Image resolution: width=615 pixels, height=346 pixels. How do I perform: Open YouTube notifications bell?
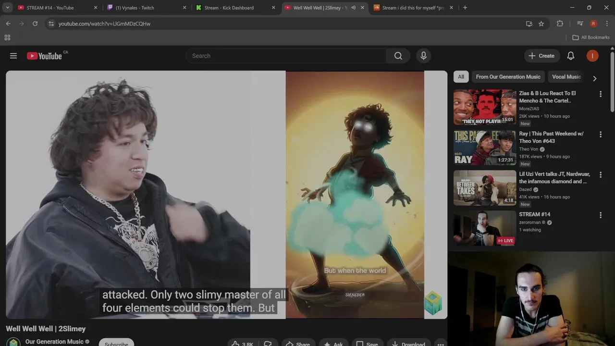coord(571,56)
